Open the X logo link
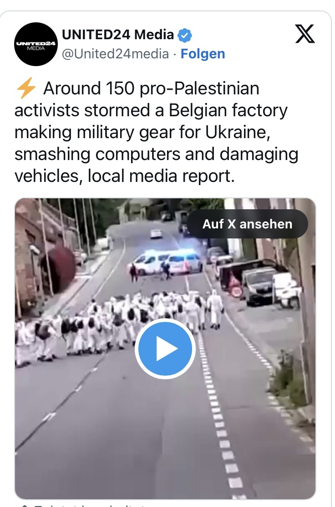The height and width of the screenshot is (507, 335). (x=305, y=34)
